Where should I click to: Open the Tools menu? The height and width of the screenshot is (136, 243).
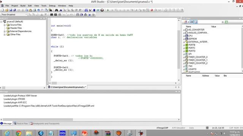point(44,6)
